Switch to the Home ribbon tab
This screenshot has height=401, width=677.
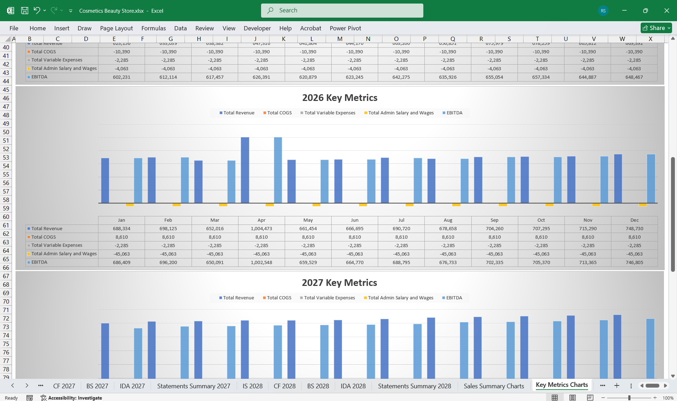pos(37,28)
